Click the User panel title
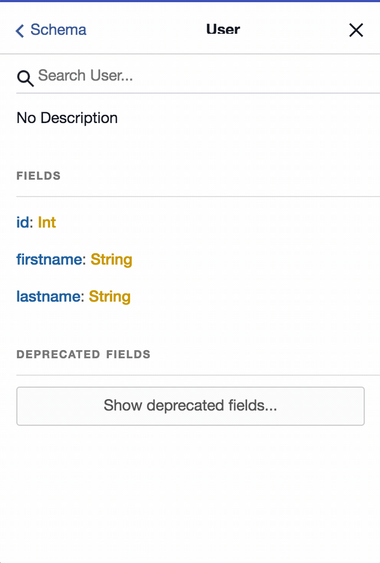 [223, 29]
